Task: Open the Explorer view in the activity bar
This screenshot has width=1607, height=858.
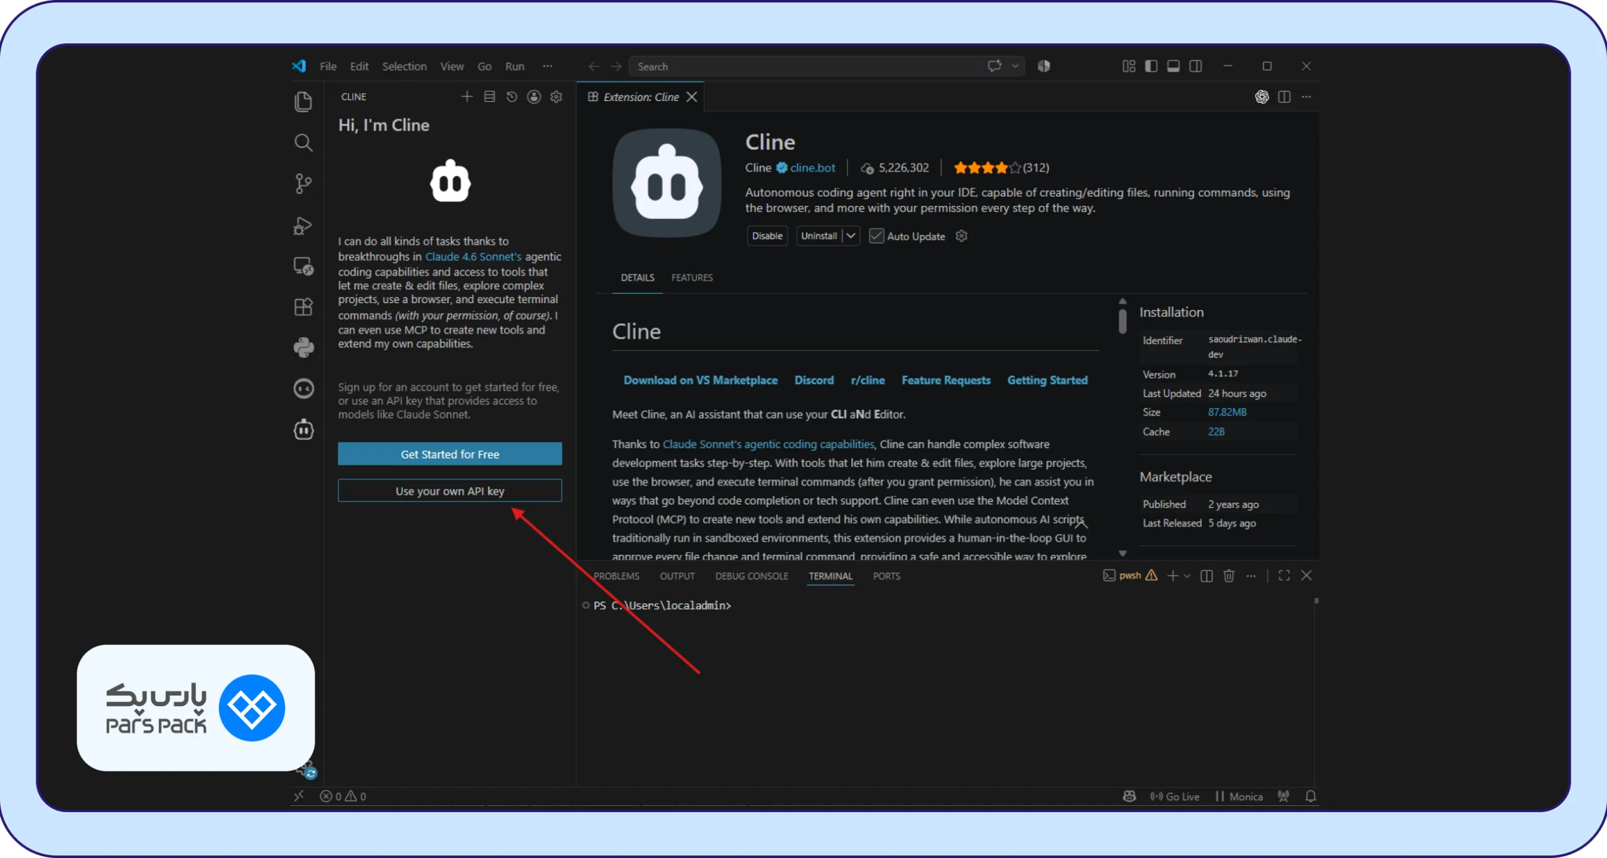Action: click(303, 102)
